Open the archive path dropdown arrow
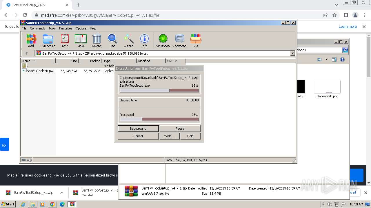The image size is (371, 208). pos(292,53)
